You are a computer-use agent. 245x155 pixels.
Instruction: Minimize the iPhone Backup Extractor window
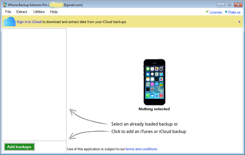click(221, 5)
